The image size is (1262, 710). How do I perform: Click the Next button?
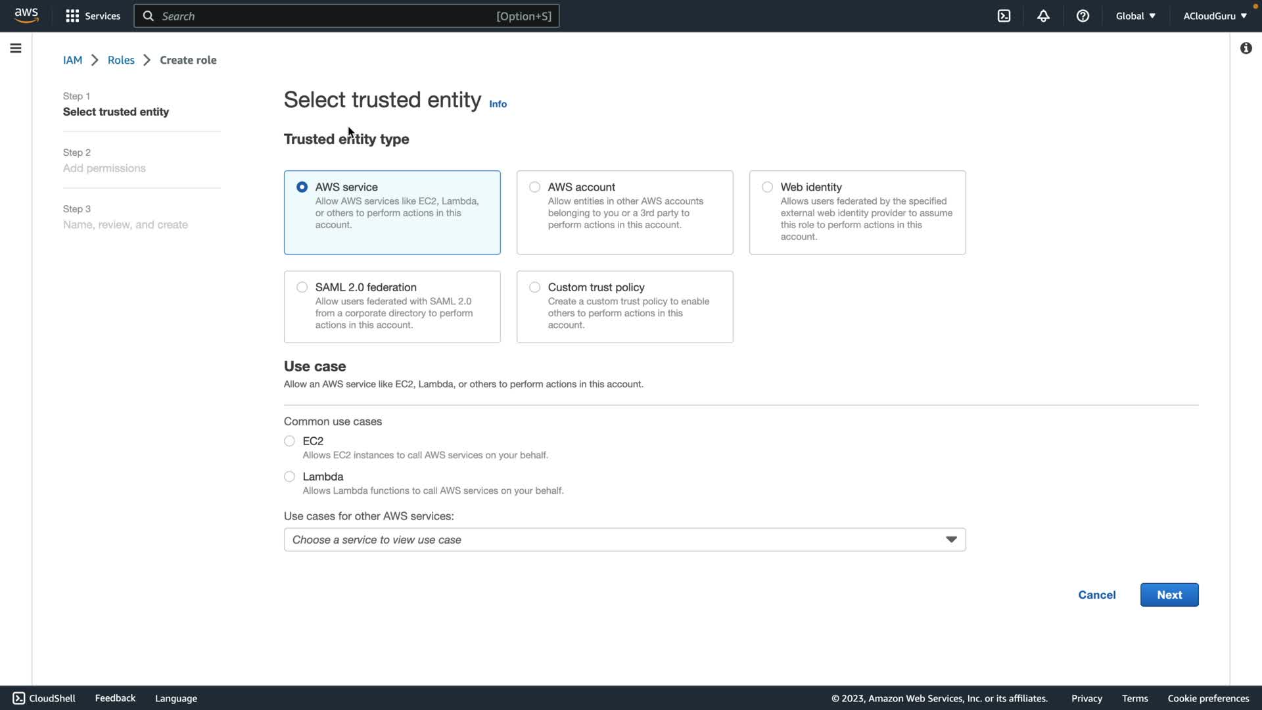(1169, 595)
